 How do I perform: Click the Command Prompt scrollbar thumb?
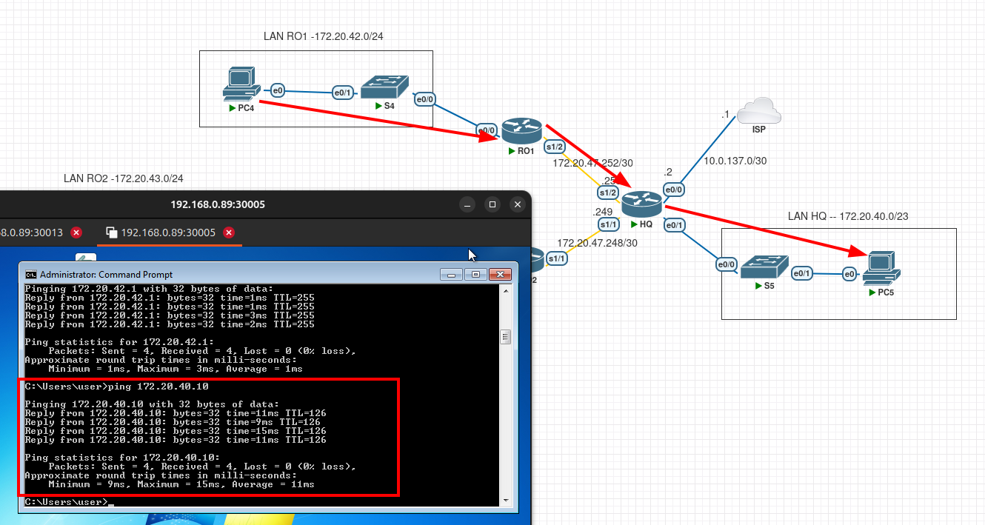point(506,337)
